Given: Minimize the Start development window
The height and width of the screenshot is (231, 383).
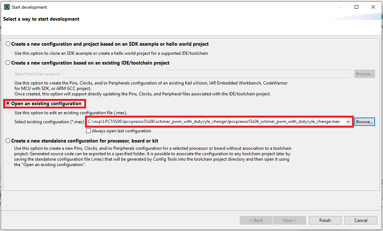Looking at the screenshot, I should (x=340, y=7).
